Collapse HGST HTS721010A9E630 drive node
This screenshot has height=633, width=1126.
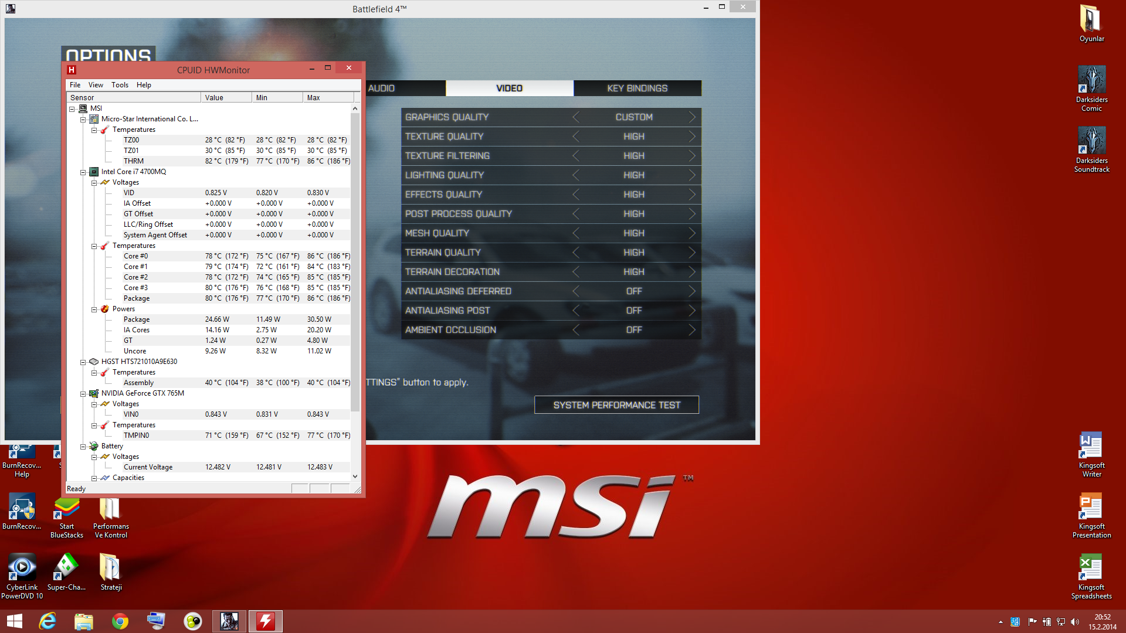coord(83,362)
